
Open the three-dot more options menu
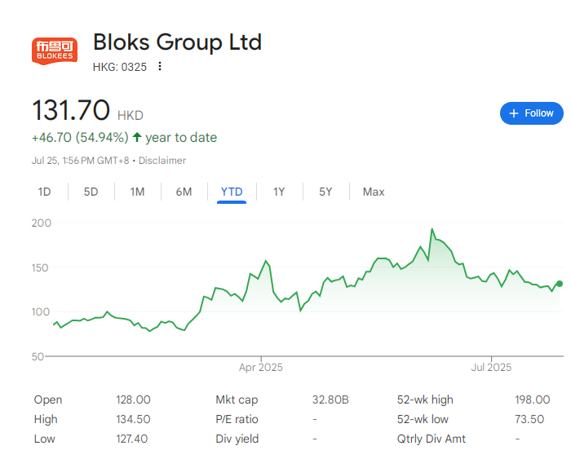(x=160, y=66)
